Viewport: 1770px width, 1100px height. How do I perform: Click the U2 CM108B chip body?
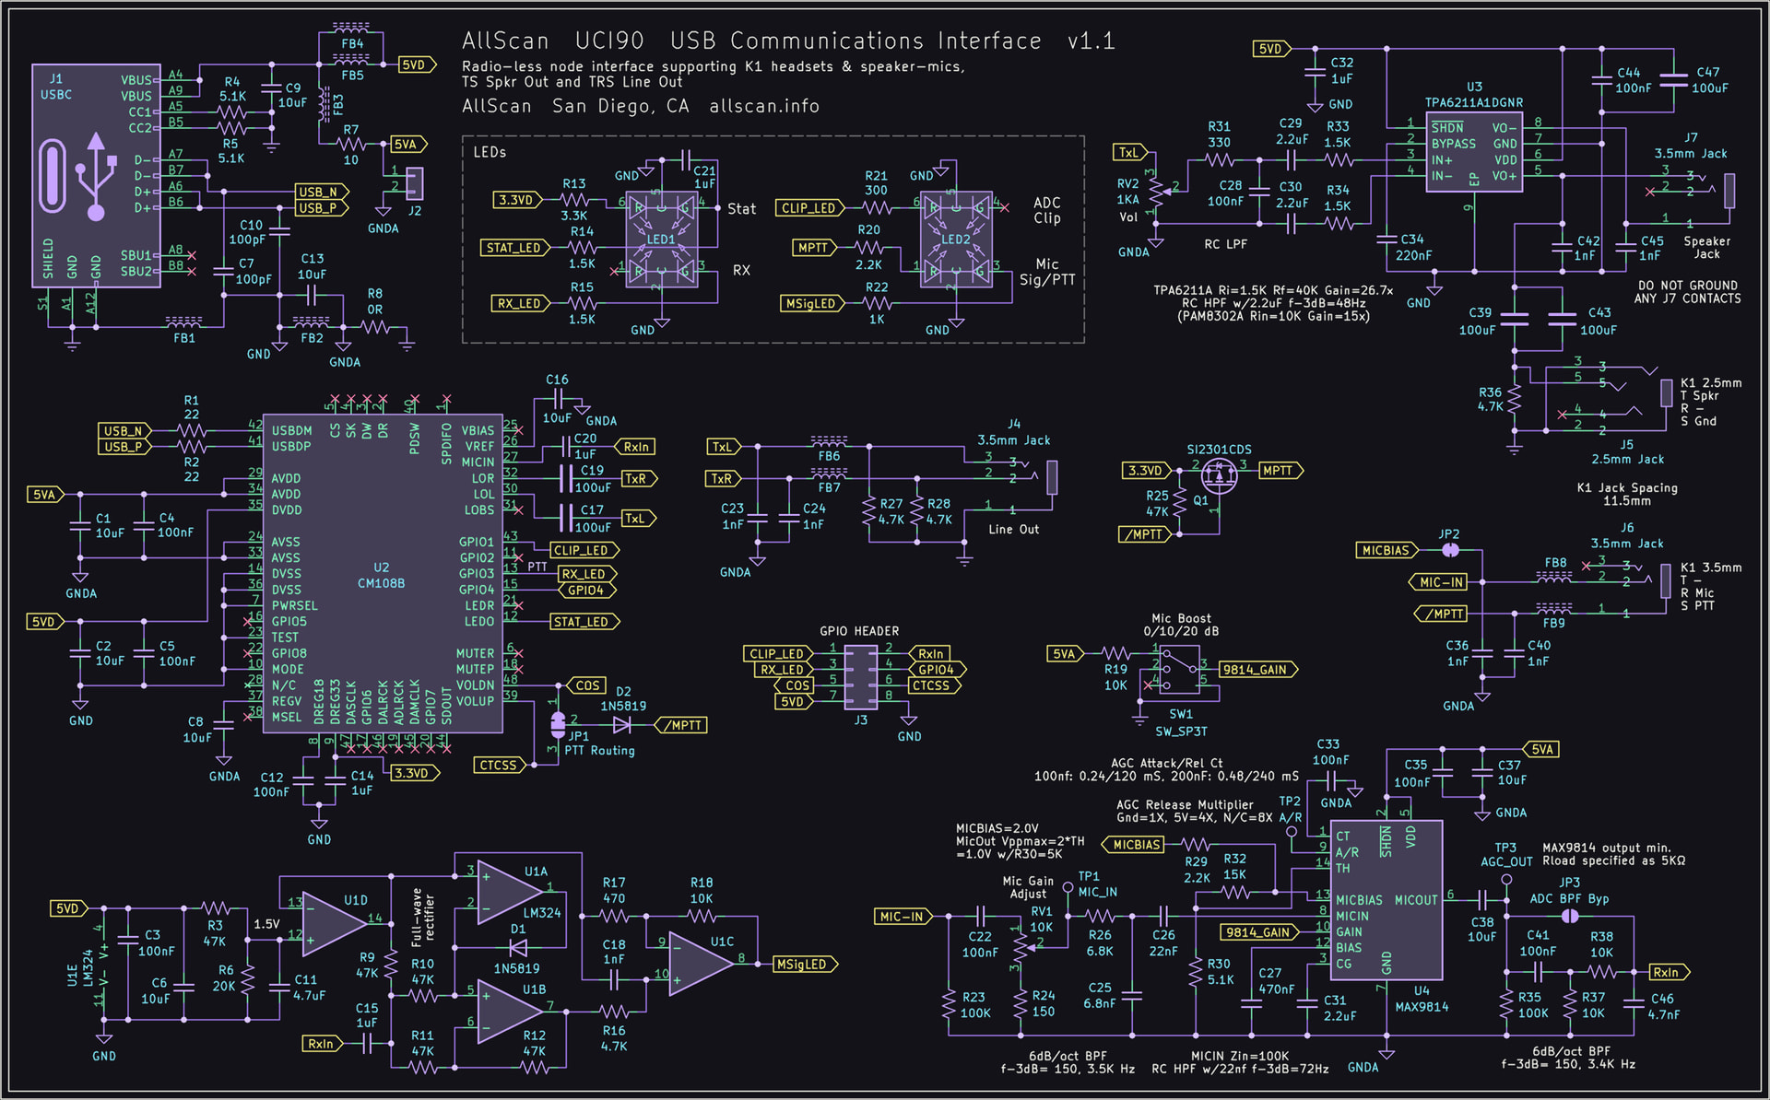point(382,573)
